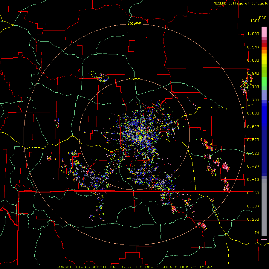Click the 1.000 value on color scale
Screen dimensions: 269x269
point(253,33)
